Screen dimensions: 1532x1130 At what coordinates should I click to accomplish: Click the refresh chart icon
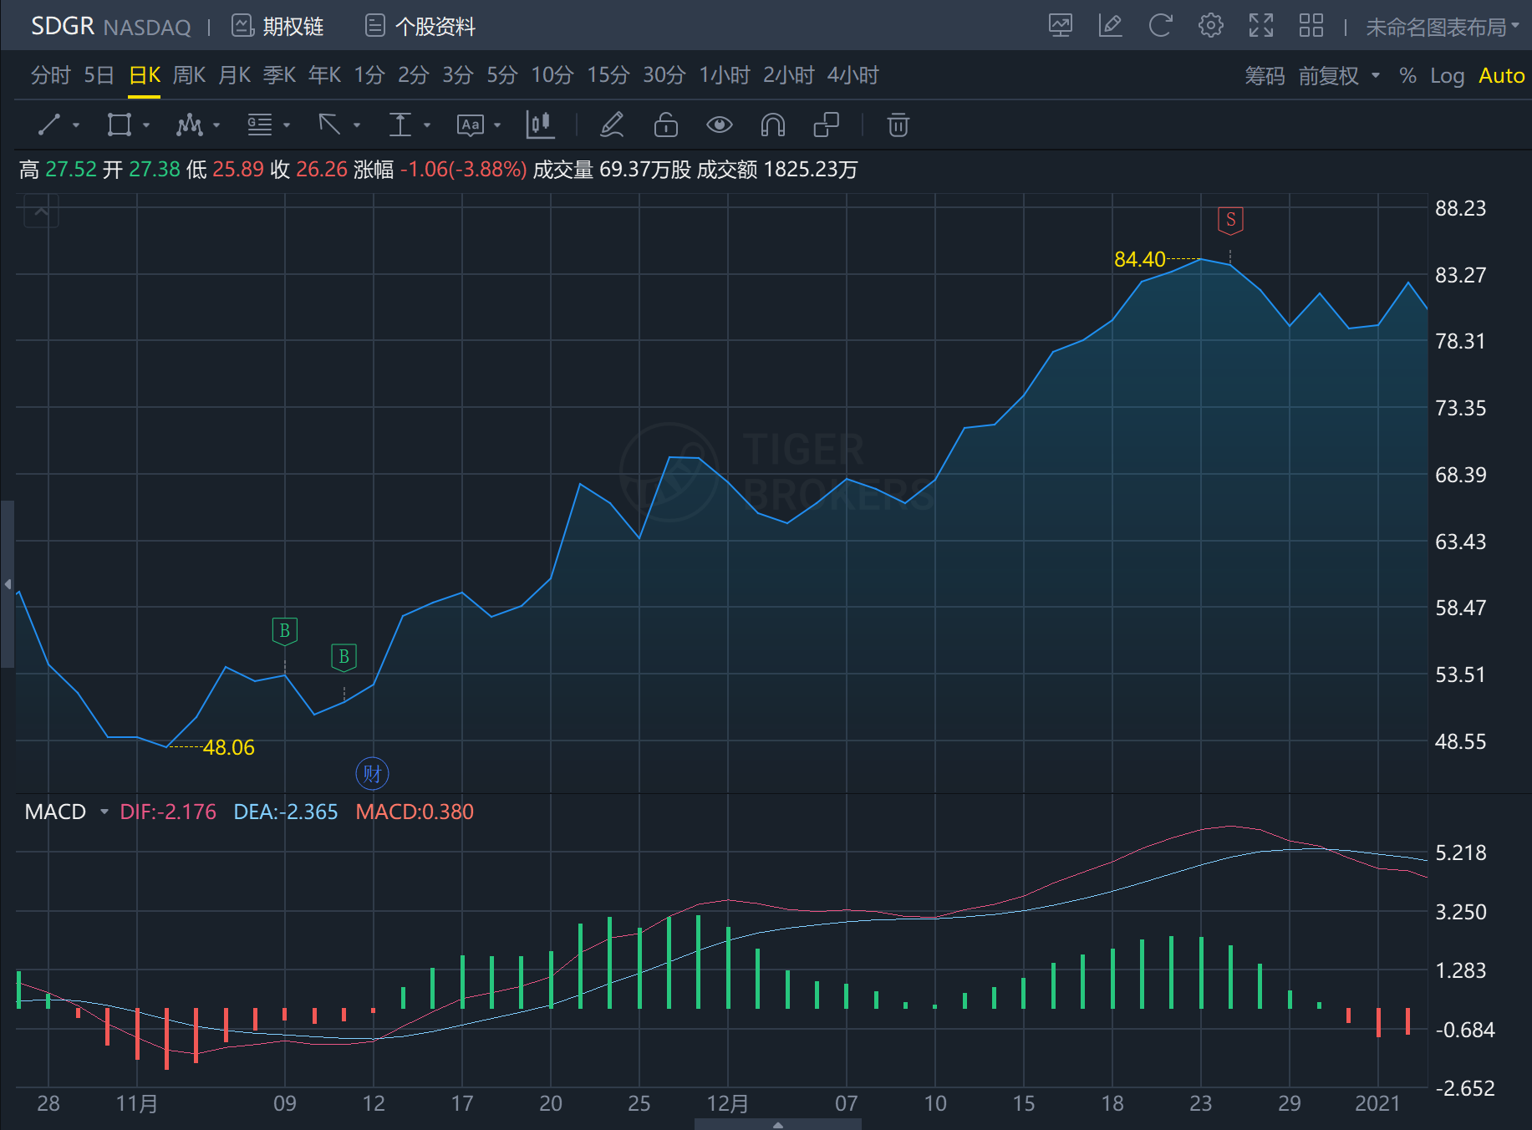pyautogui.click(x=1160, y=26)
